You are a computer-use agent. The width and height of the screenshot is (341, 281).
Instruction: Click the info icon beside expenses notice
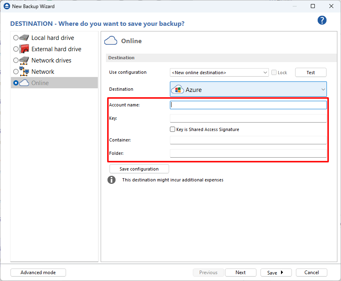pos(112,180)
